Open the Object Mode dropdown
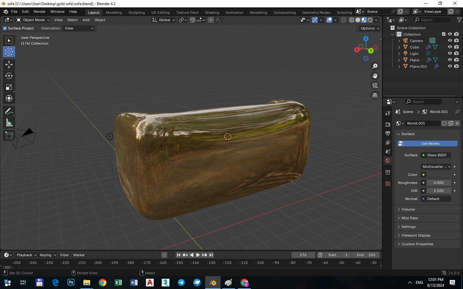The height and width of the screenshot is (289, 463). click(x=33, y=20)
